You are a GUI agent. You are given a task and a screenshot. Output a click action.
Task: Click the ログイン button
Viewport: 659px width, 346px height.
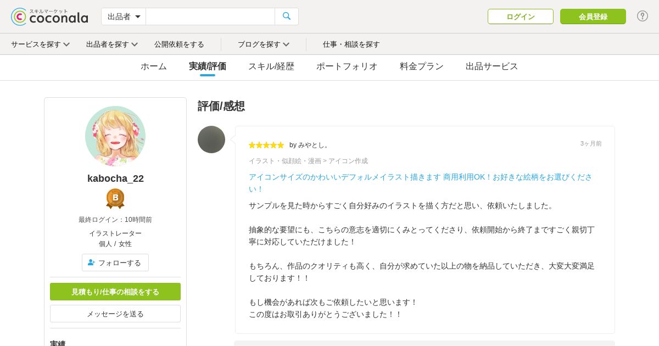tap(521, 16)
